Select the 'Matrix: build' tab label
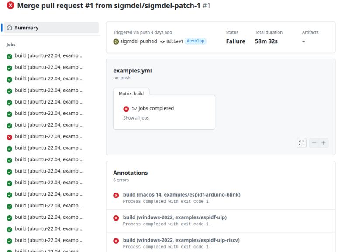This screenshot has height=252, width=338. [x=131, y=93]
